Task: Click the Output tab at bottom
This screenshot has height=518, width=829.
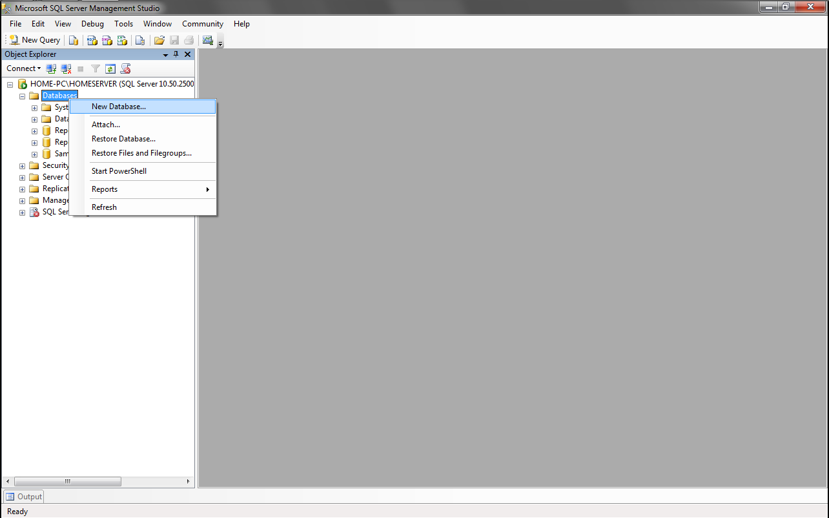Action: click(x=24, y=497)
